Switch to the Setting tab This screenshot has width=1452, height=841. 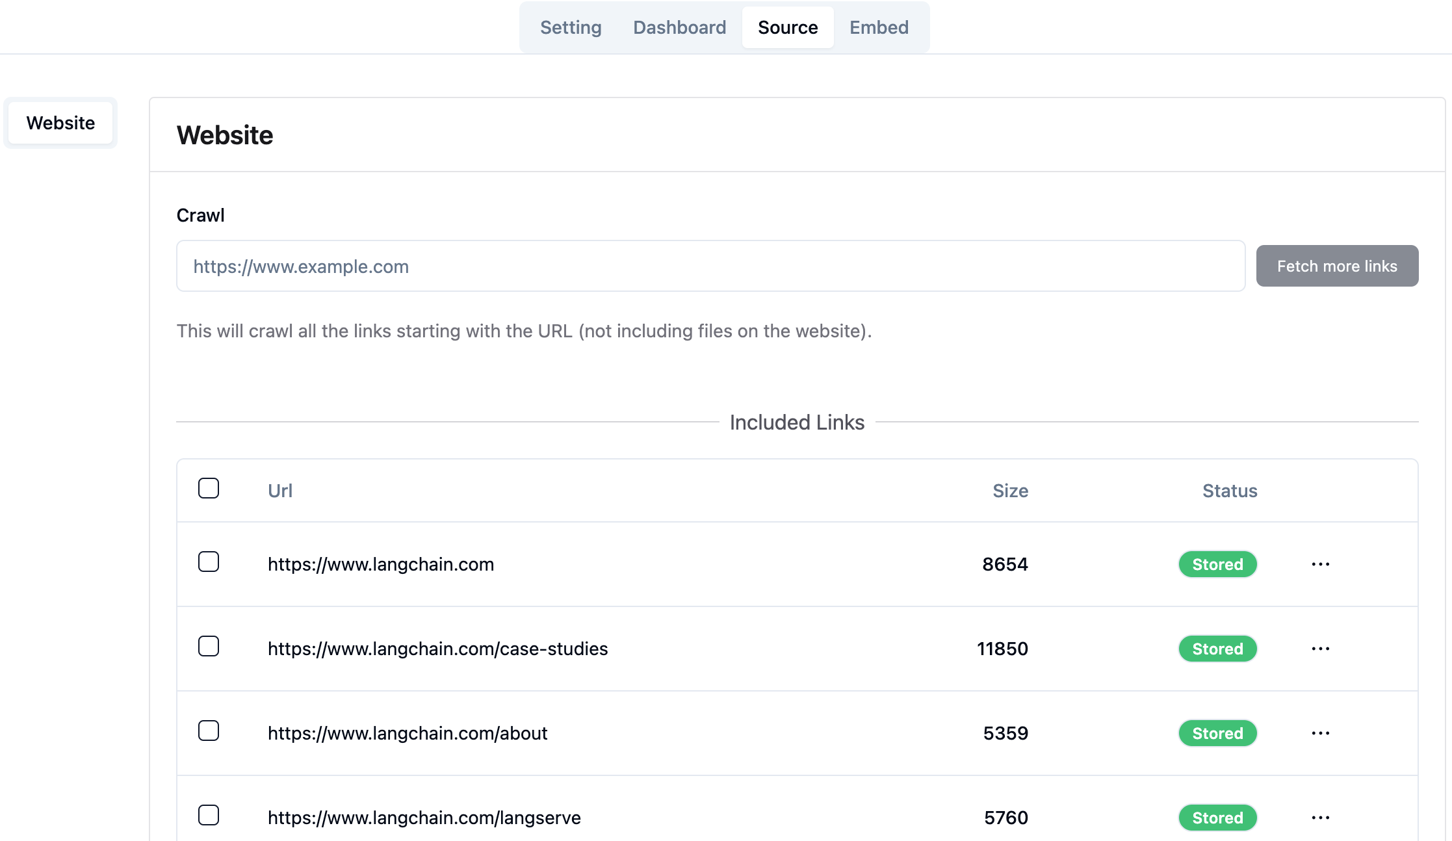click(571, 27)
